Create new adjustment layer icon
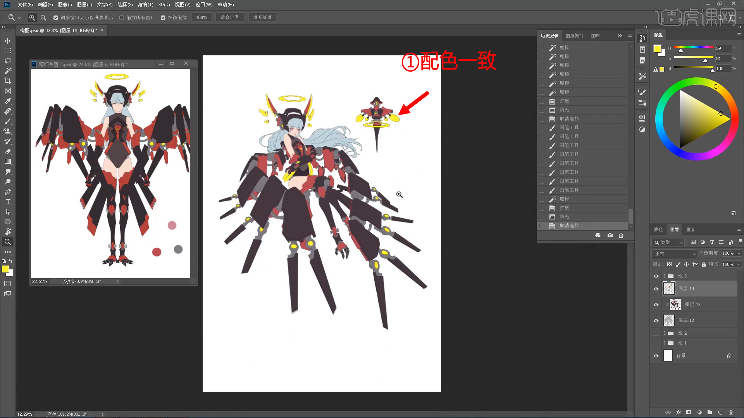This screenshot has height=418, width=744. point(699,413)
